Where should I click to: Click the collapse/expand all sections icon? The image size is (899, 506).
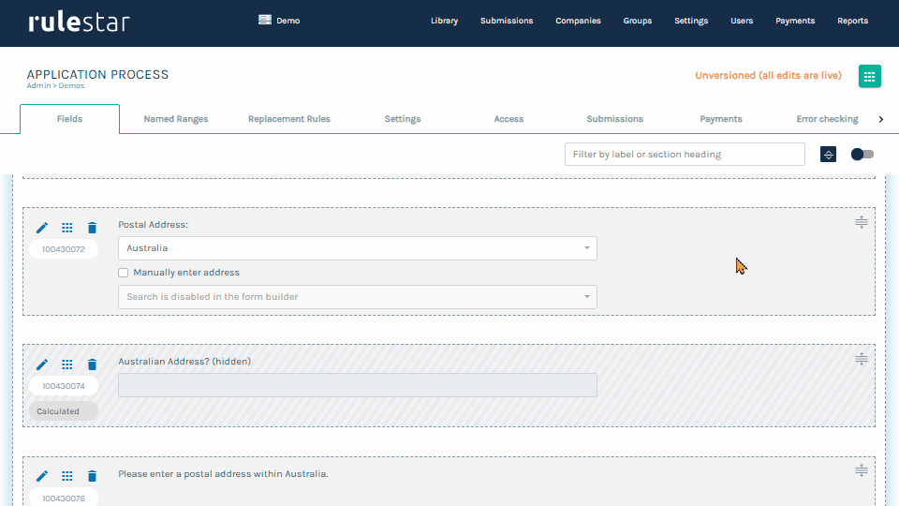828,155
